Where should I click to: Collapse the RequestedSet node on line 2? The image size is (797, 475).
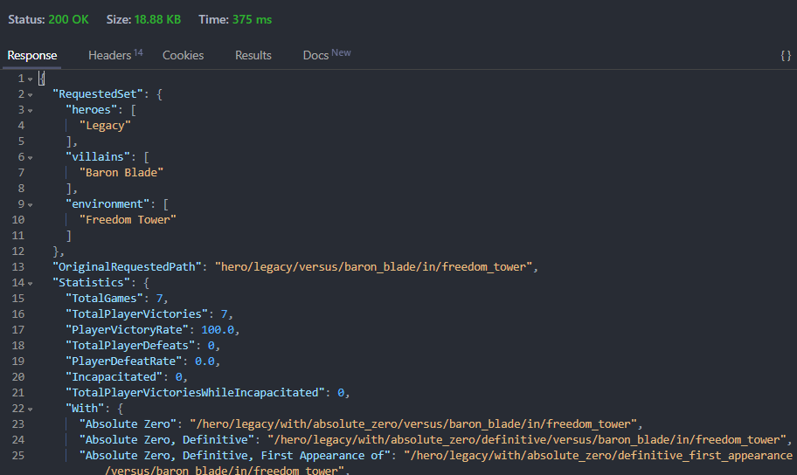tap(31, 95)
